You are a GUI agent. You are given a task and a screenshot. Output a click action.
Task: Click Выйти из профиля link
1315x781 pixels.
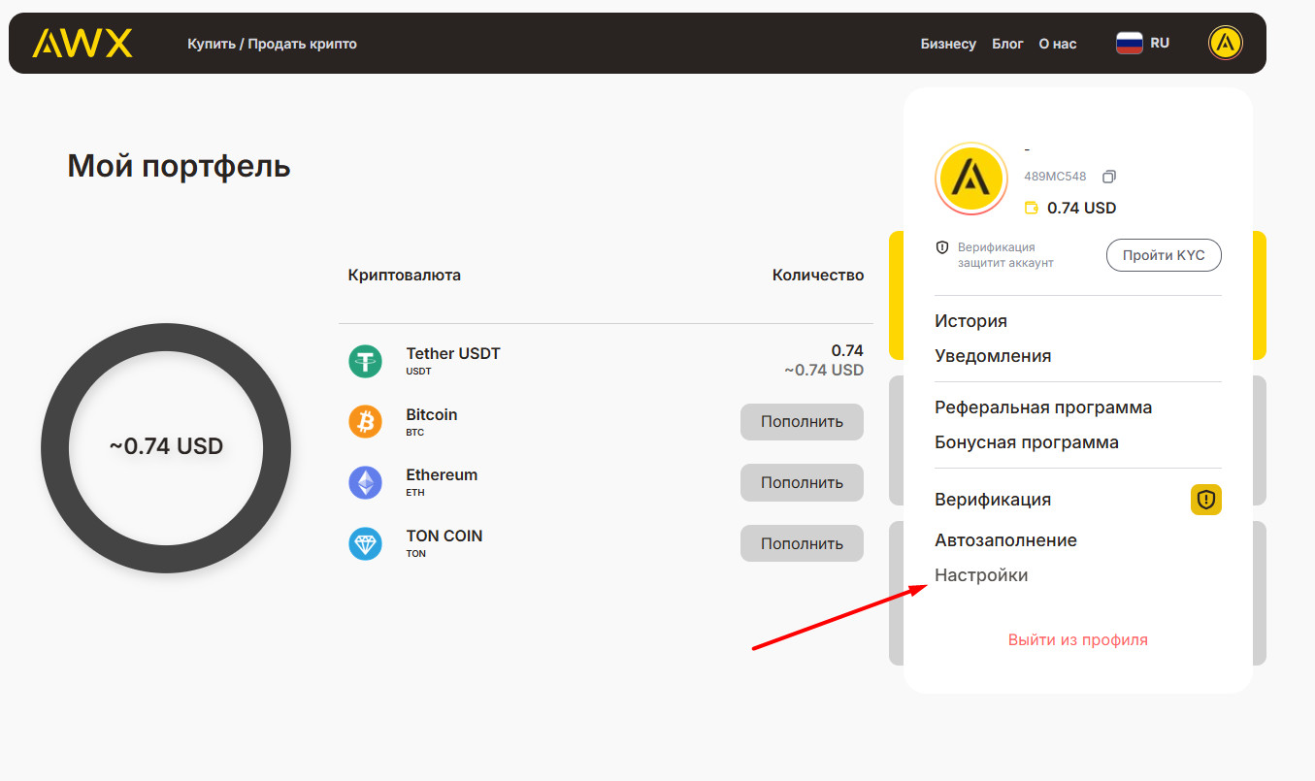click(1077, 640)
